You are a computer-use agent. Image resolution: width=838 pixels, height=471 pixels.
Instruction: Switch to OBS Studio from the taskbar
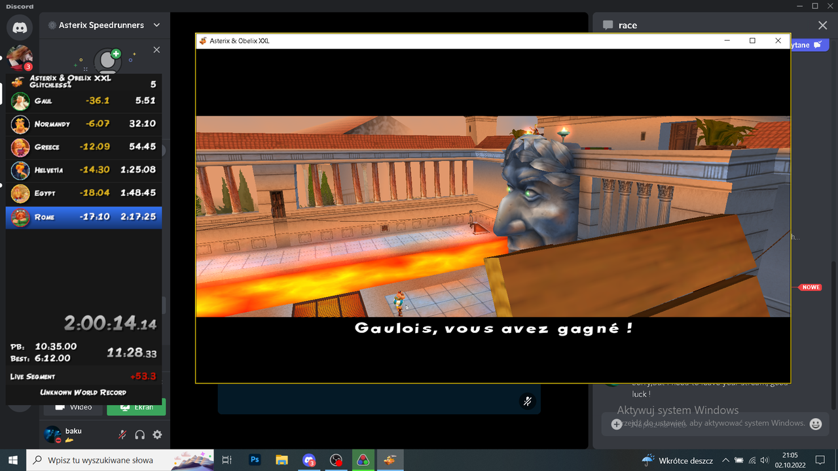pos(336,460)
